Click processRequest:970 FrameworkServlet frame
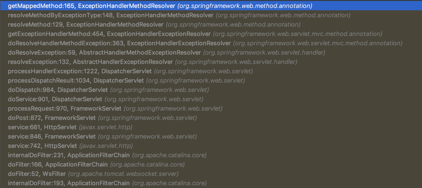Image resolution: width=422 pixels, height=188 pixels. click(x=211, y=108)
